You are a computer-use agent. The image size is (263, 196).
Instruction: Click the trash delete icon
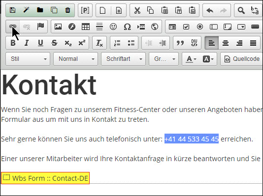coord(67,10)
